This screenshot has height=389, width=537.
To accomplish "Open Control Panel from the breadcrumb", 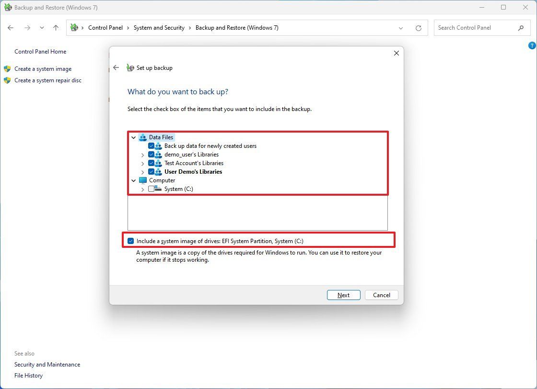I will (105, 28).
